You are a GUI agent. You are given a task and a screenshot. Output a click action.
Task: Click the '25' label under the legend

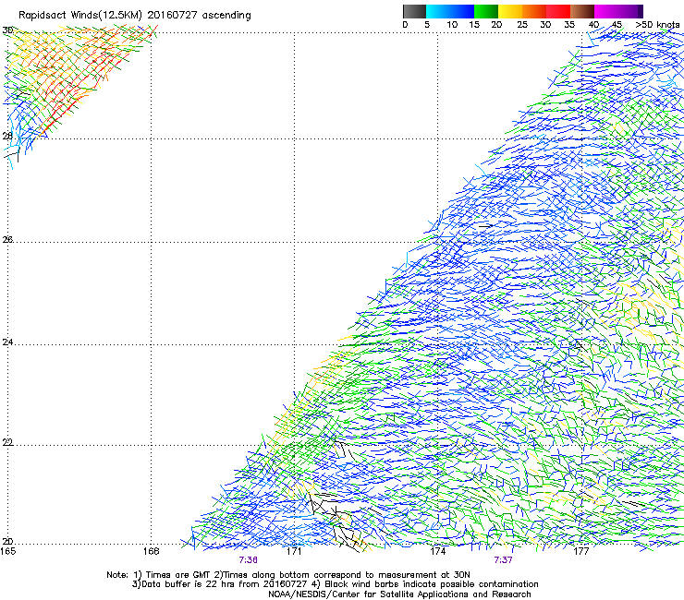pos(522,25)
